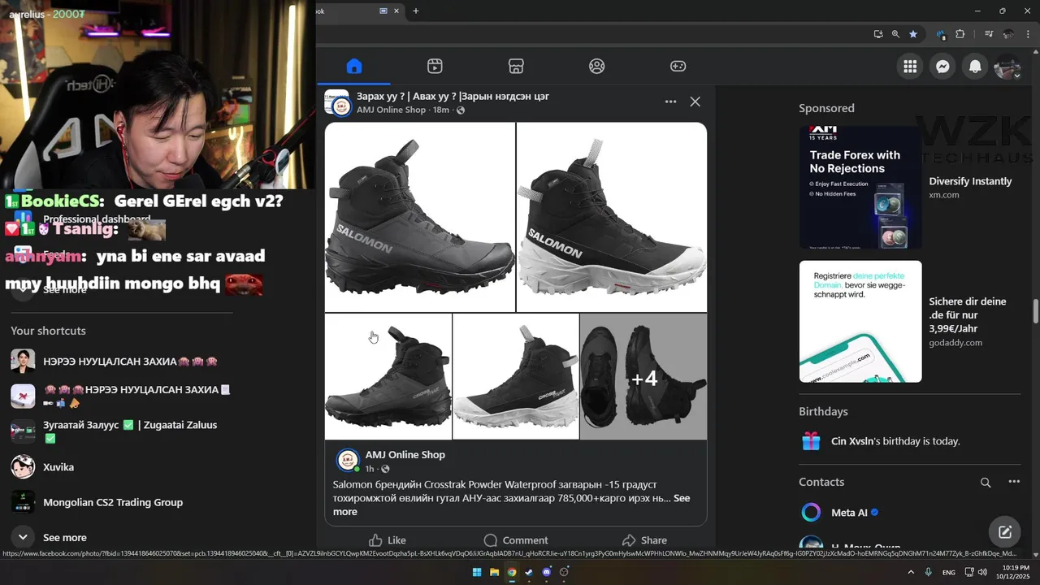The height and width of the screenshot is (585, 1040).
Task: Open the Diversify Instantly xm.com ad link
Action: (x=970, y=188)
